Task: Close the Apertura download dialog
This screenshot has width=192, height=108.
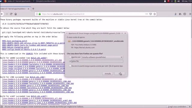Action: point(125,33)
